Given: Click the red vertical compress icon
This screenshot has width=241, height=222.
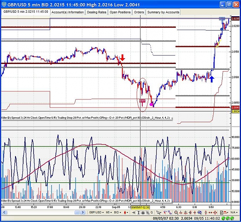Looking at the screenshot, I should (195, 212).
